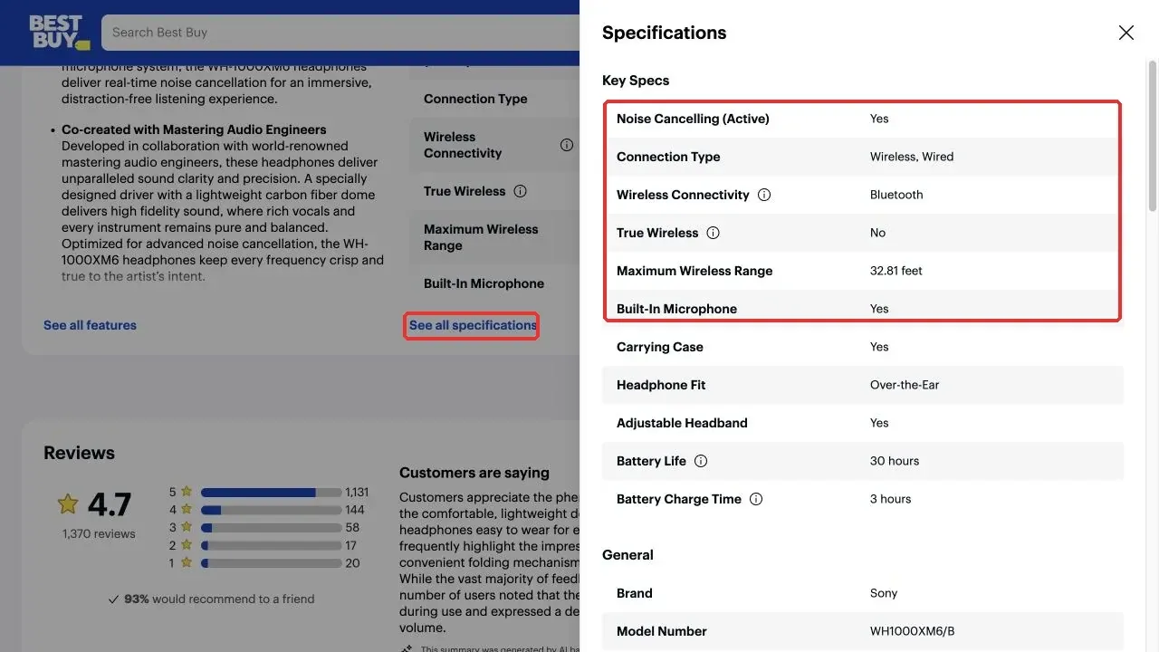
Task: Click the Reviews heading
Action: pos(79,453)
